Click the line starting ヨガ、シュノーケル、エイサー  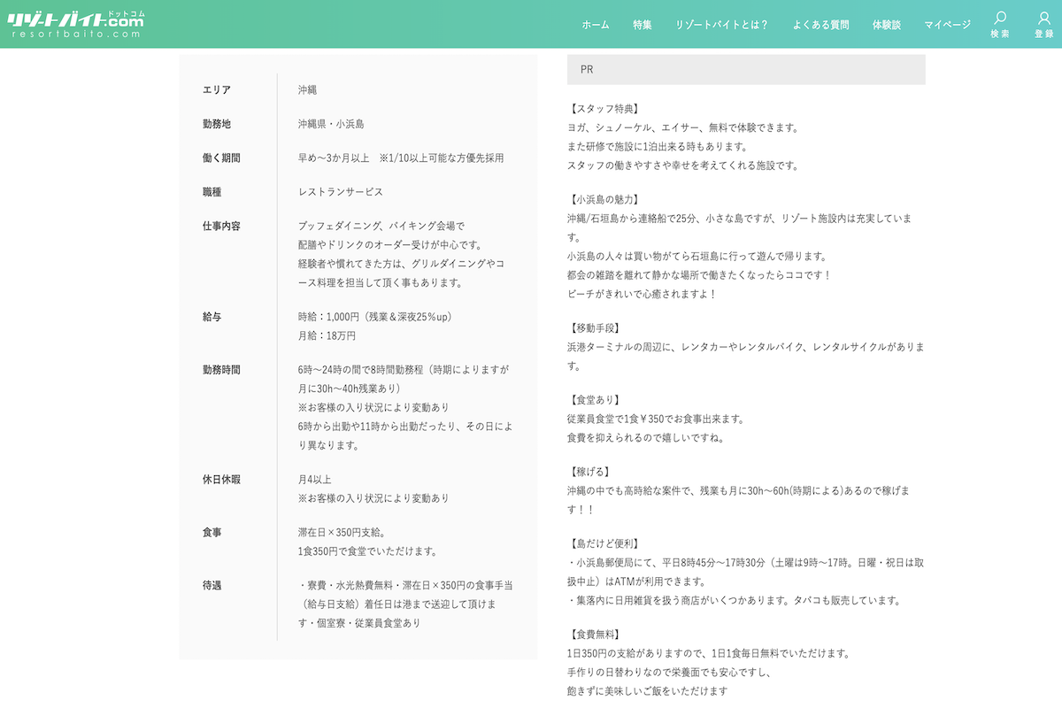683,127
